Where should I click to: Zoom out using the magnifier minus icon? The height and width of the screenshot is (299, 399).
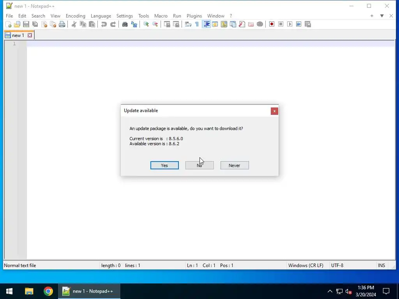[x=155, y=24]
